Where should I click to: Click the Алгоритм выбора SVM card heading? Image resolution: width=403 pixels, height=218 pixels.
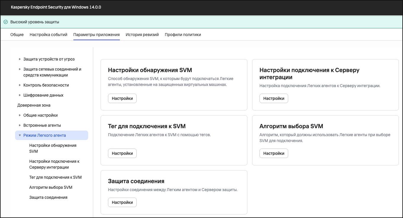coord(291,126)
